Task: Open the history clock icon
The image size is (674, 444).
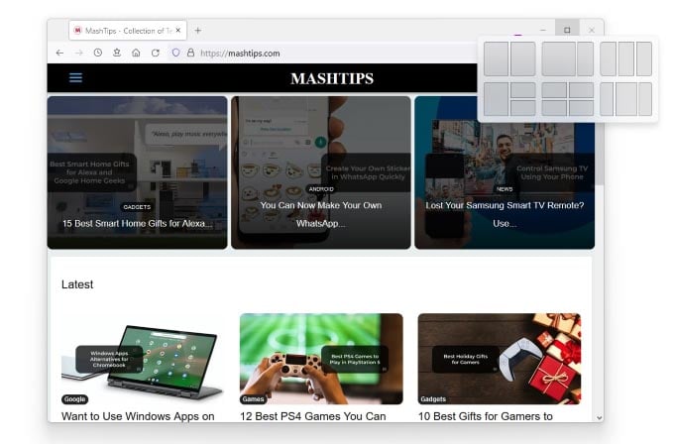Action: pos(98,53)
